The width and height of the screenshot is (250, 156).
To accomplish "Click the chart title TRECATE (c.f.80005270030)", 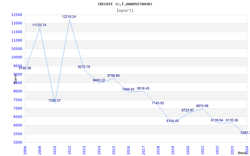I will point(125,4).
